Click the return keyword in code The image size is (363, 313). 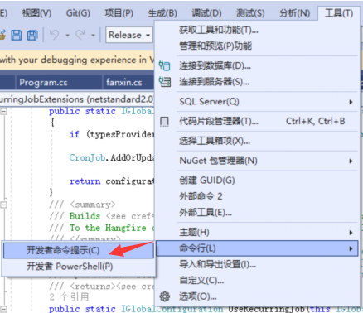(x=85, y=181)
